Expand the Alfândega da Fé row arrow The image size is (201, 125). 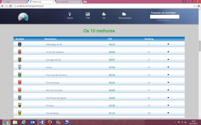pyautogui.click(x=168, y=44)
